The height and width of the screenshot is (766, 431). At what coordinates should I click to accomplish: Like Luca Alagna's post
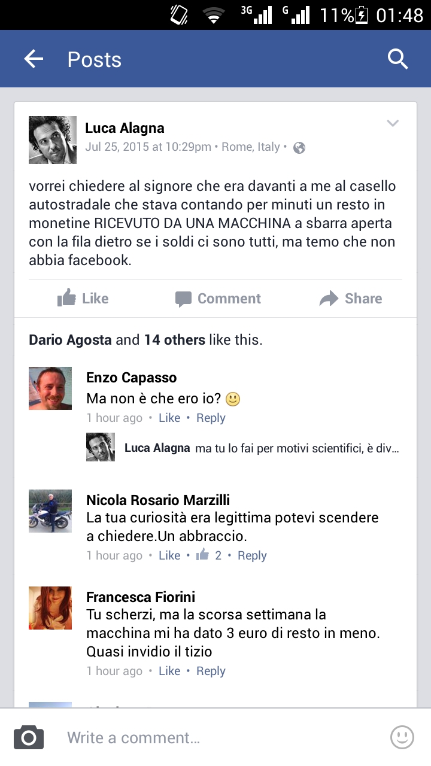click(x=83, y=298)
